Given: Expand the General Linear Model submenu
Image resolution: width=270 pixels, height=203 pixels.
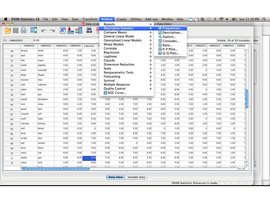Looking at the screenshot, I should (x=127, y=36).
